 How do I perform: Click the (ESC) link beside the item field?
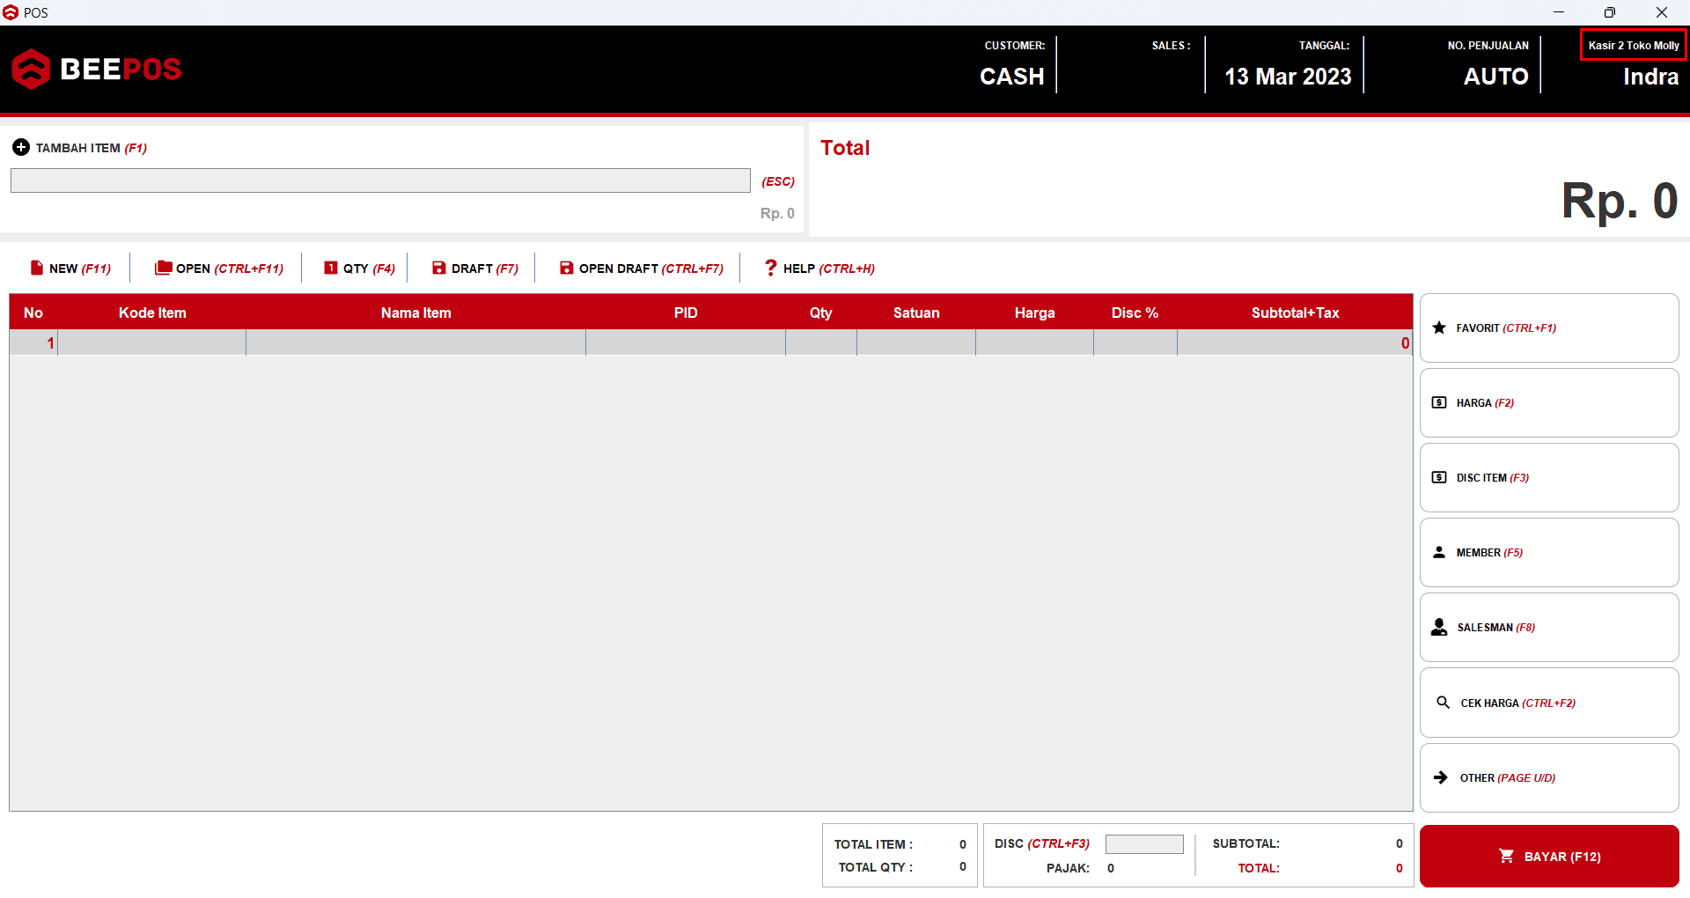pos(777,181)
